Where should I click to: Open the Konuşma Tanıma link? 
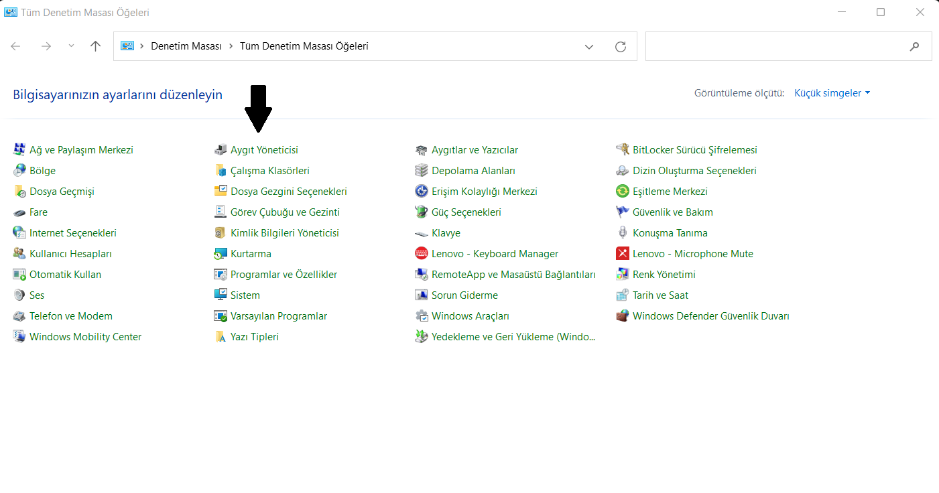point(670,233)
